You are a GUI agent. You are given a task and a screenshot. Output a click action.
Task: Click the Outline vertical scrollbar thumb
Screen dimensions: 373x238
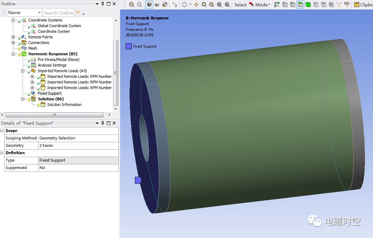point(116,73)
